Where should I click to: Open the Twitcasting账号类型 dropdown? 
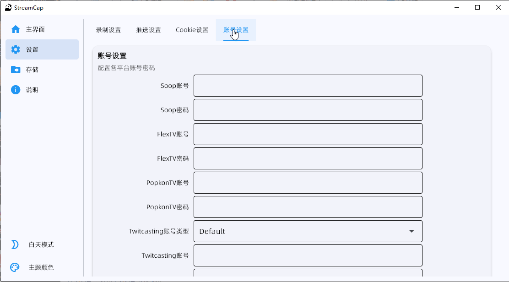pos(308,231)
